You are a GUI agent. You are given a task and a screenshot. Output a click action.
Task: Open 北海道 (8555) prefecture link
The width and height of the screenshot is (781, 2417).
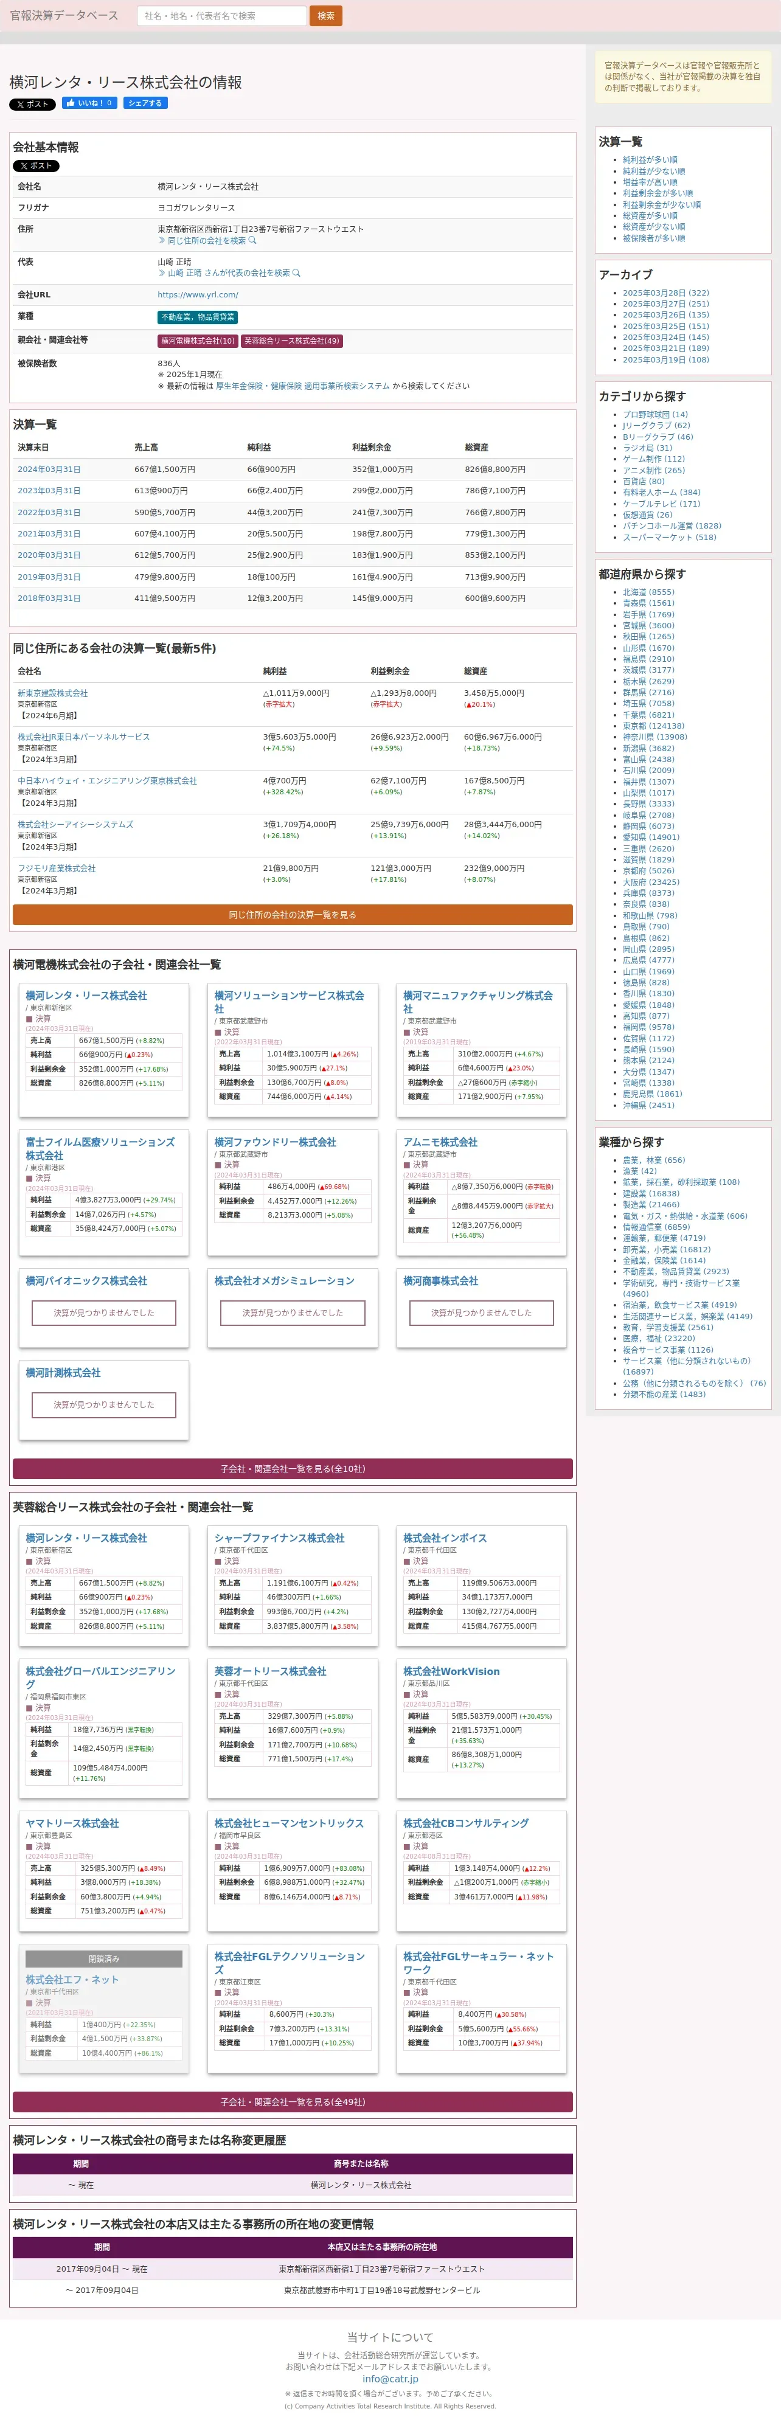tap(648, 593)
